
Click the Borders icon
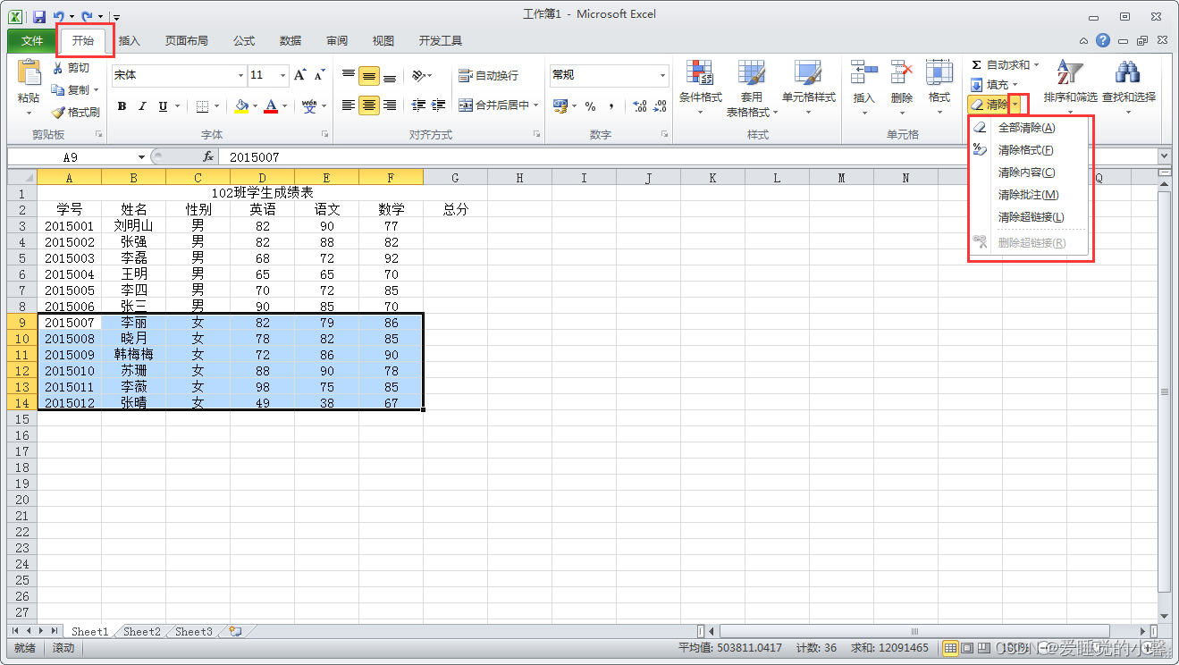[x=202, y=106]
